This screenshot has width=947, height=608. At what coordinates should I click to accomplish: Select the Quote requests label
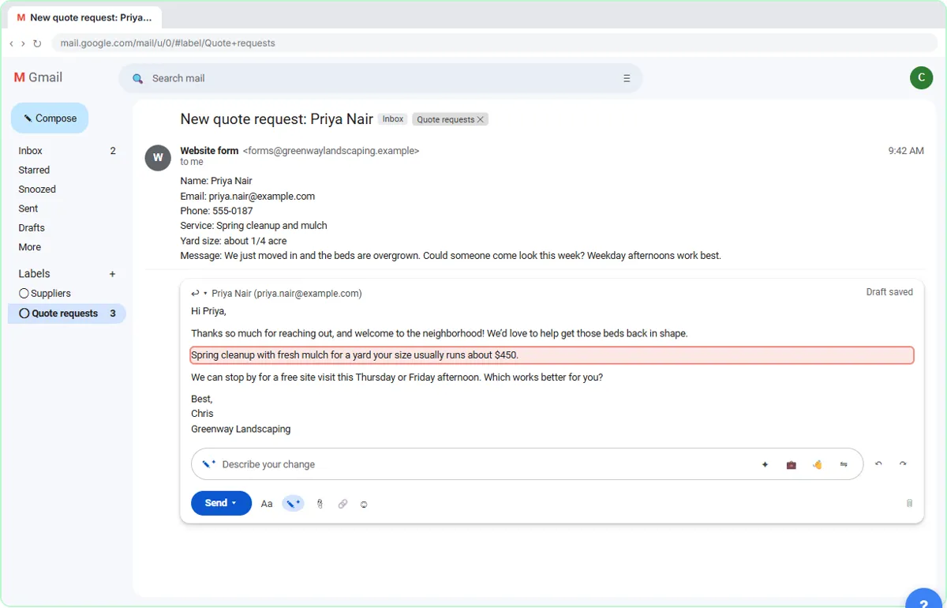coord(66,313)
